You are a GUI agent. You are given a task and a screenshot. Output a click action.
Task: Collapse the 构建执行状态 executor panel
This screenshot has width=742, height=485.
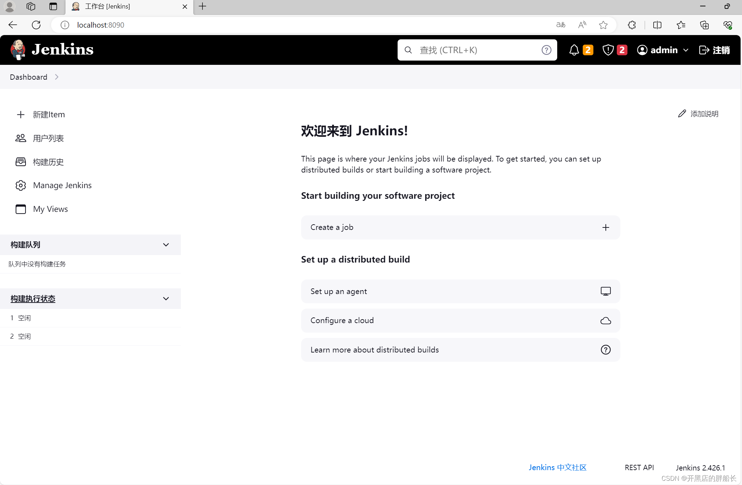tap(166, 299)
